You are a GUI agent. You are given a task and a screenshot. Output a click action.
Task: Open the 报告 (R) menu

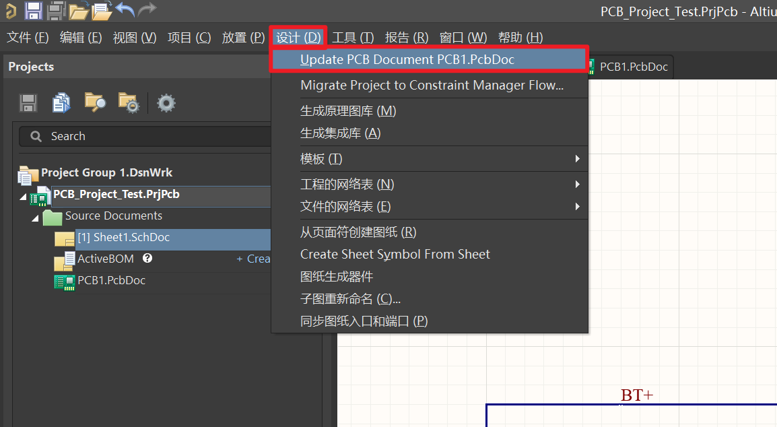click(x=406, y=38)
